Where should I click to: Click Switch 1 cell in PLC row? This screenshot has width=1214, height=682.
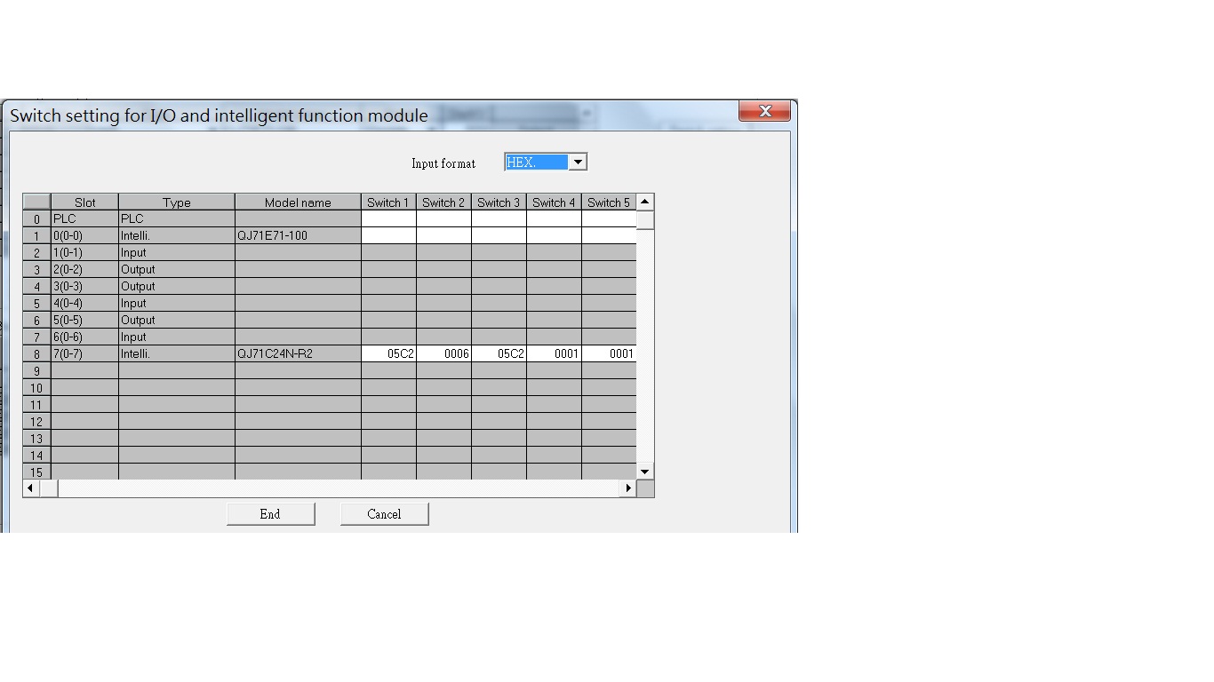coord(388,218)
